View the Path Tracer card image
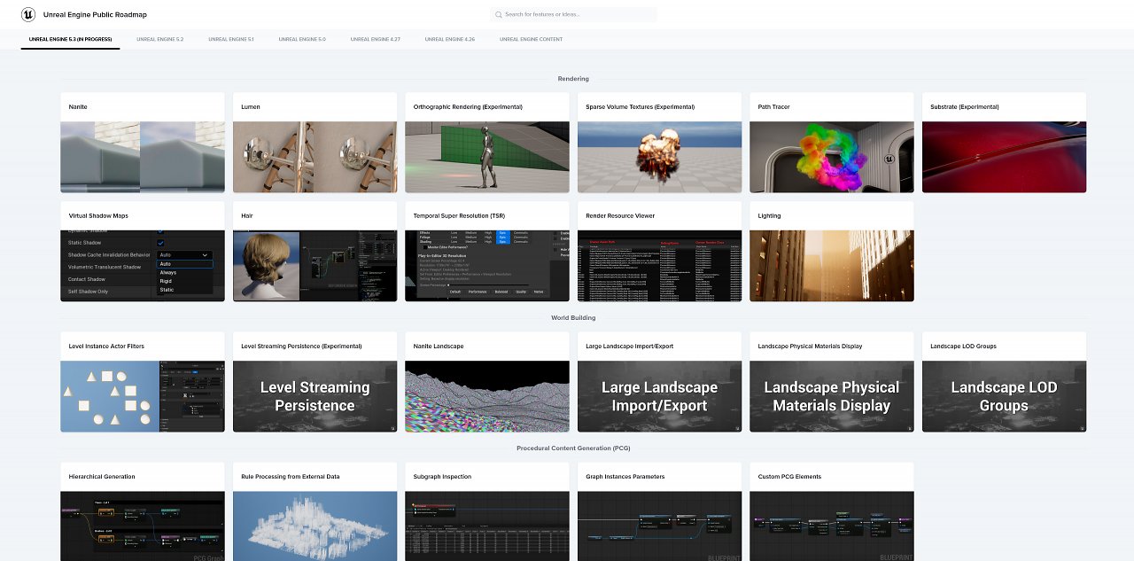The image size is (1134, 561). point(831,157)
